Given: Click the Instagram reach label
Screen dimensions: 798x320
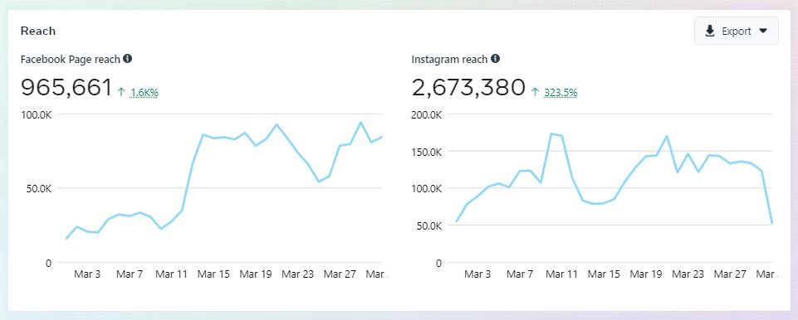Looking at the screenshot, I should [449, 59].
